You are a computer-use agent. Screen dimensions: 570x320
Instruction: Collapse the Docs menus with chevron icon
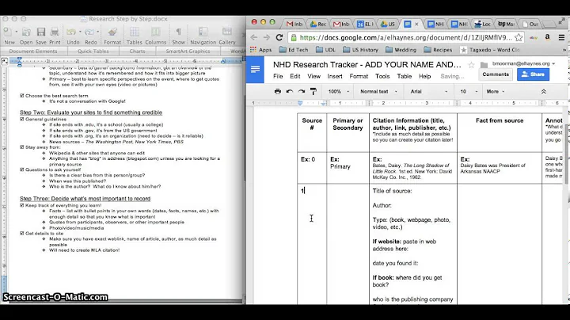coord(543,92)
